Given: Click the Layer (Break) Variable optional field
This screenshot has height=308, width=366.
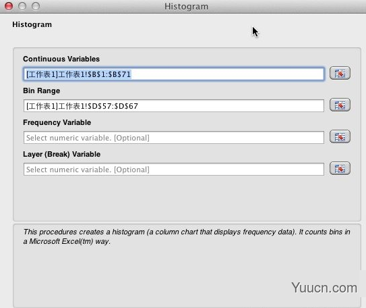Looking at the screenshot, I should click(x=174, y=170).
